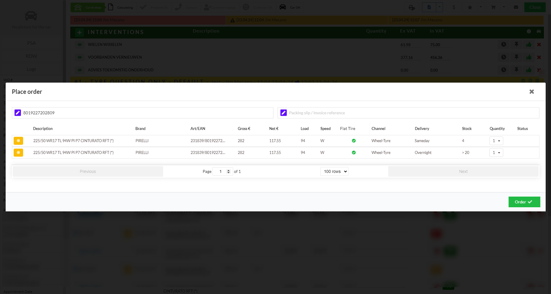Select the Calculating status step
The height and width of the screenshot is (294, 551).
tap(121, 7)
